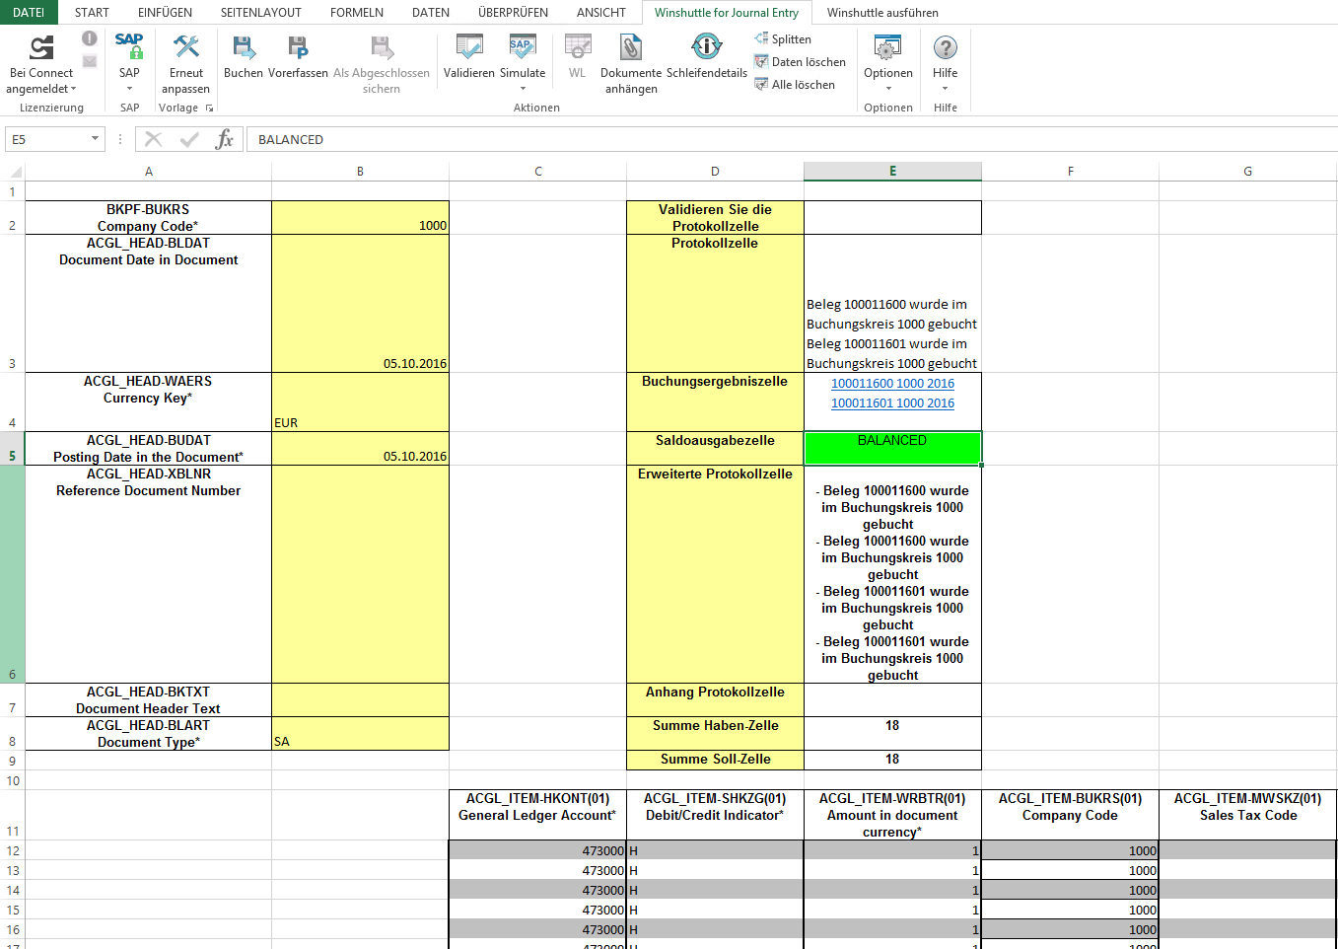Select column A header

(x=149, y=172)
